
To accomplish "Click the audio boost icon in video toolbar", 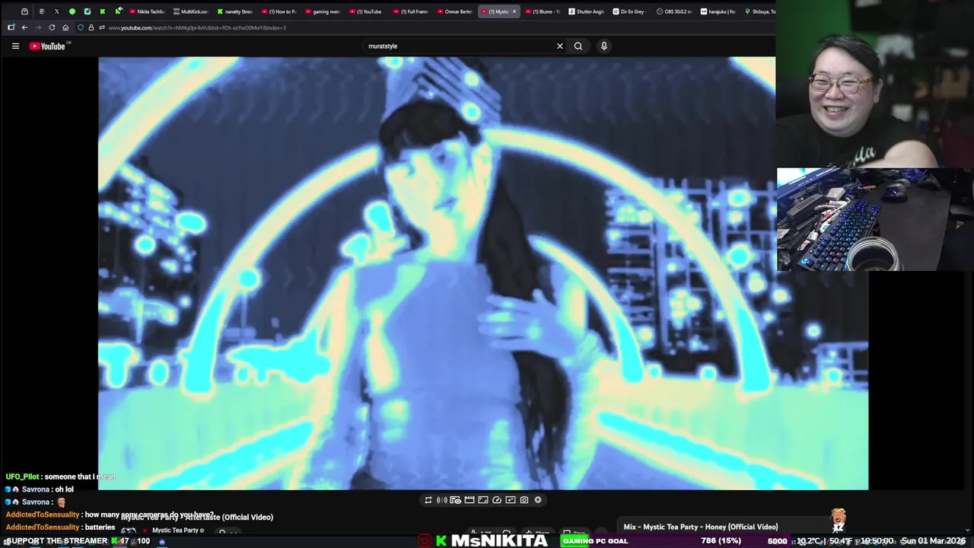I will pyautogui.click(x=442, y=500).
